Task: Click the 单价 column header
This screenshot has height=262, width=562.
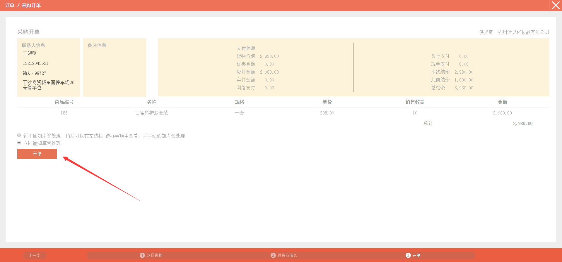Action: [x=327, y=102]
